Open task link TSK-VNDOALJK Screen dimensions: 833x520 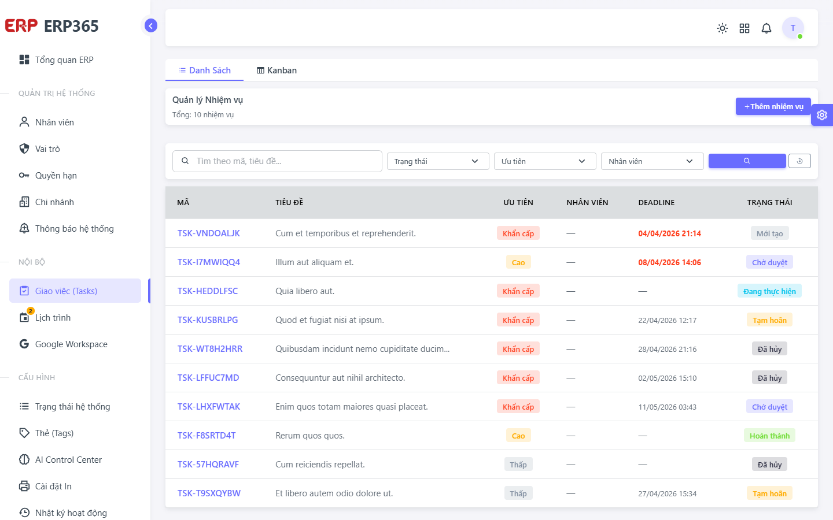(x=209, y=233)
